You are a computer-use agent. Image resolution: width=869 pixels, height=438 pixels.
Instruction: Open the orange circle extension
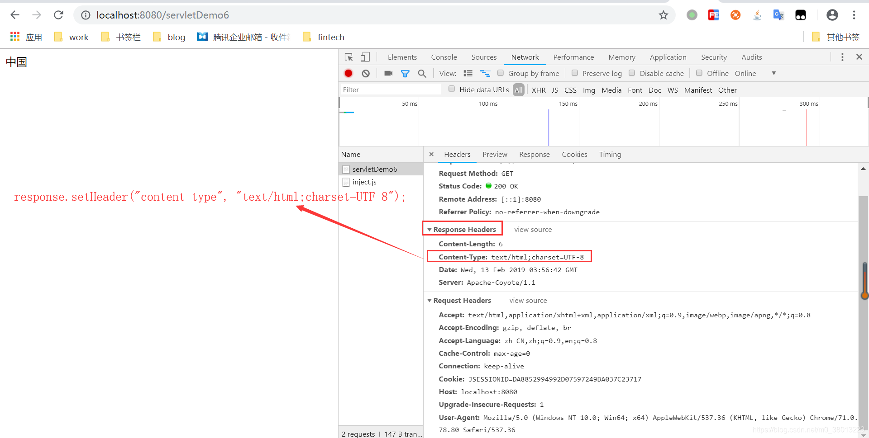point(735,15)
